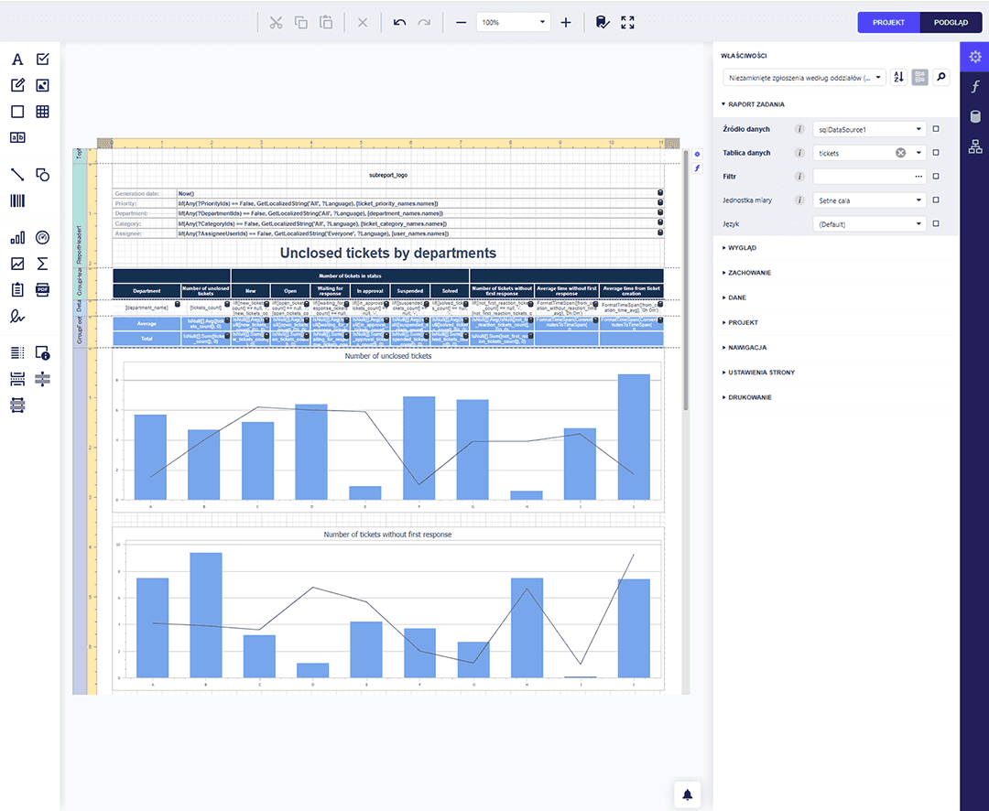The height and width of the screenshot is (811, 989).
Task: Expand the WYGLĄD properties section
Action: point(743,248)
